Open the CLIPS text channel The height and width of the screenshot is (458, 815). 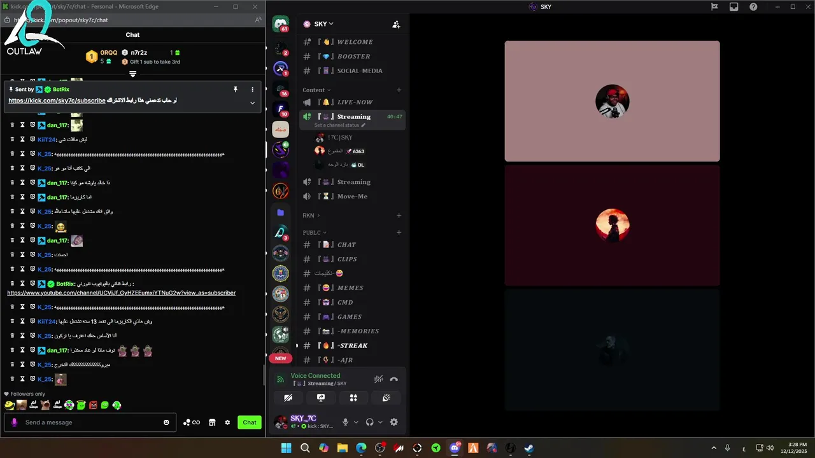coord(352,260)
